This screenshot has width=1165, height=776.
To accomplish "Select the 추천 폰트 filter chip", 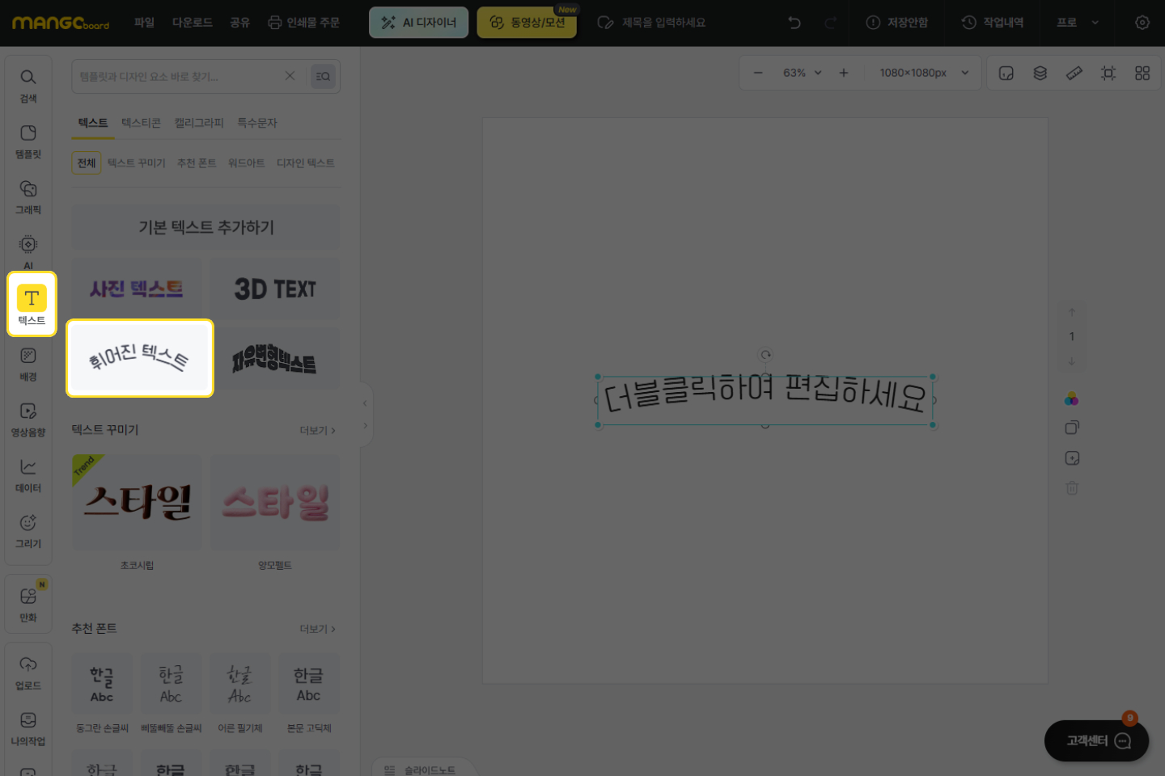I will point(197,163).
